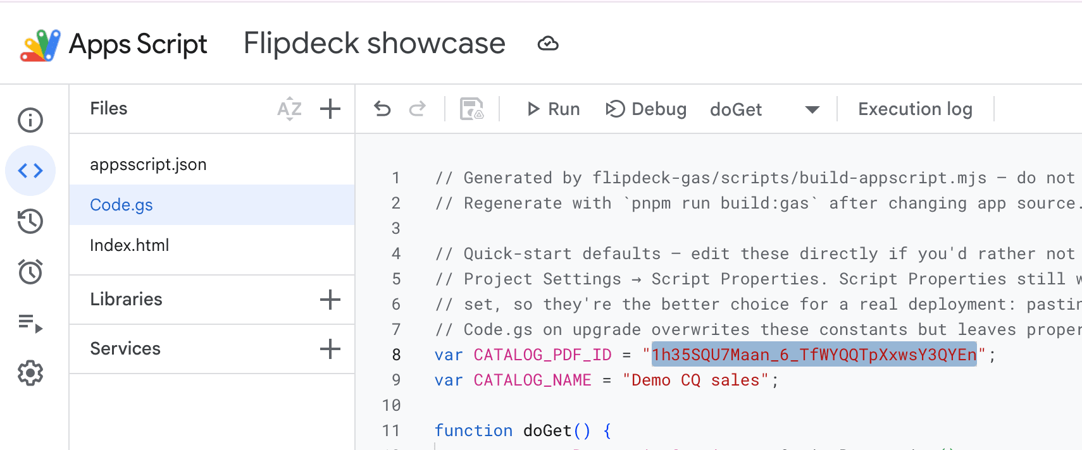Click the comment on line 1

click(x=754, y=178)
